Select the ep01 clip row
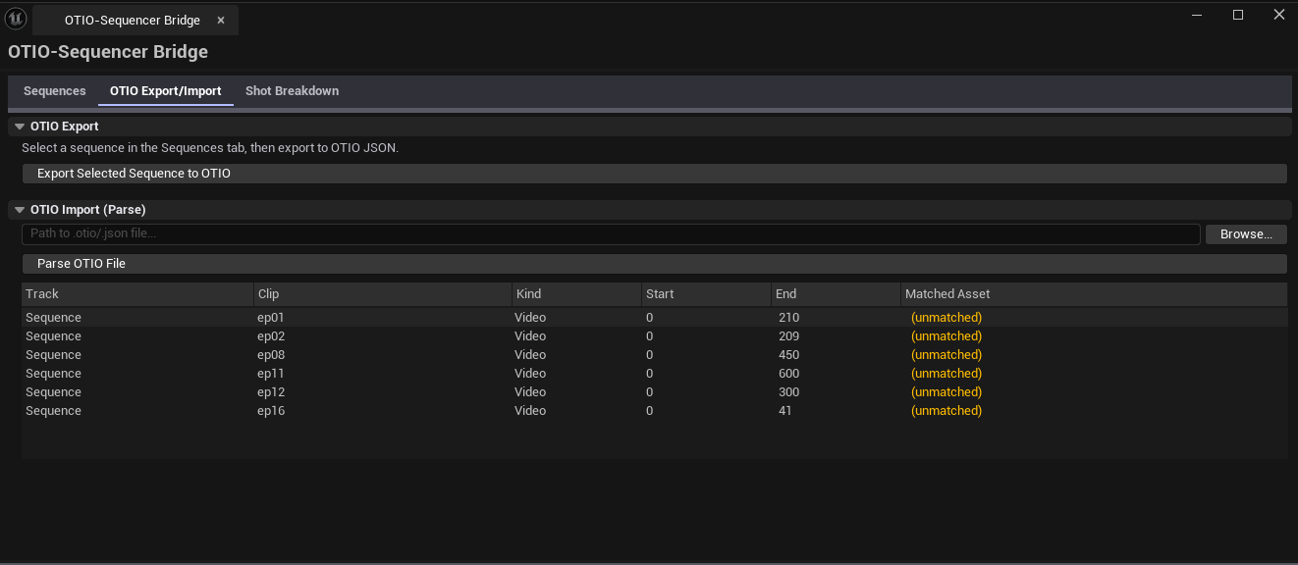The image size is (1298, 565). click(x=654, y=318)
